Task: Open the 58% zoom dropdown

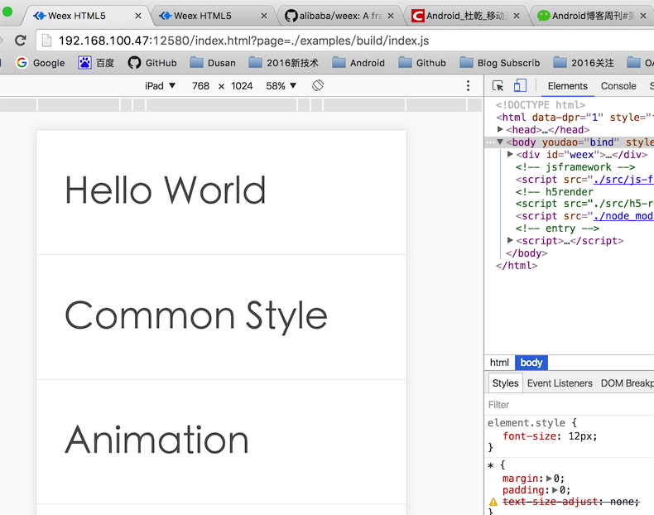Action: [x=281, y=86]
